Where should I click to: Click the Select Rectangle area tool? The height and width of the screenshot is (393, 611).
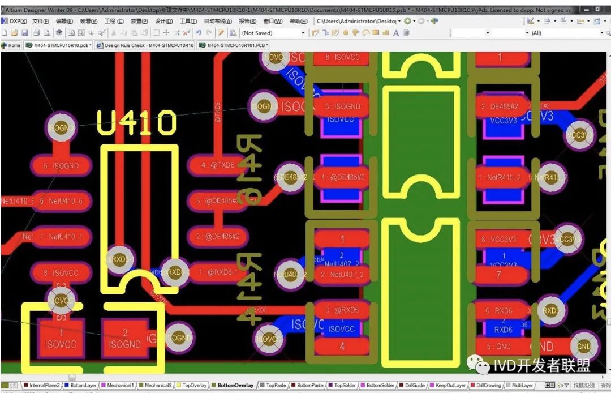pyautogui.click(x=156, y=33)
